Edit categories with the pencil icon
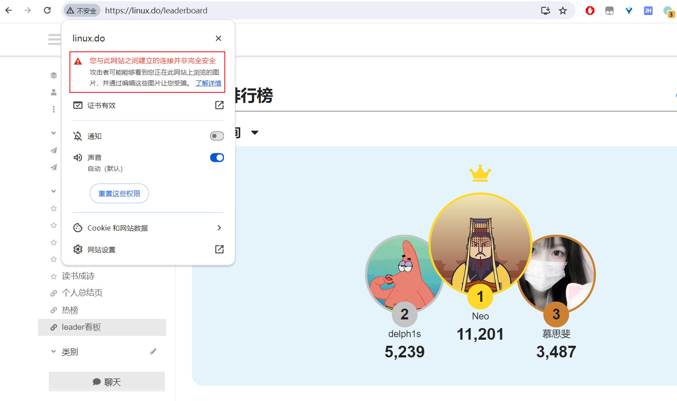Image resolution: width=677 pixels, height=401 pixels. coord(153,352)
